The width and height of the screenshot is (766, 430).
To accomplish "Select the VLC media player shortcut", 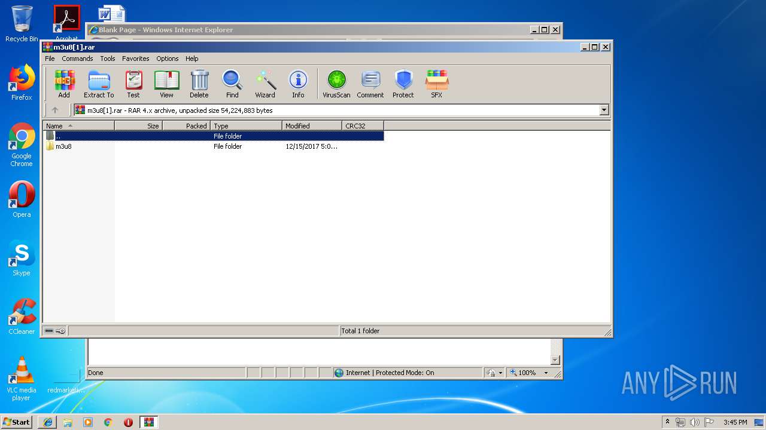I will (22, 379).
